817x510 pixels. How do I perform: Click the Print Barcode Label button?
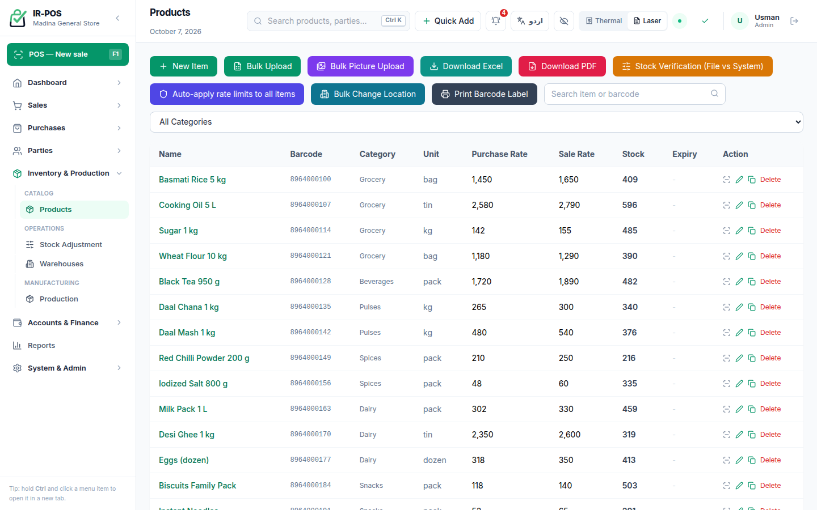pos(485,94)
